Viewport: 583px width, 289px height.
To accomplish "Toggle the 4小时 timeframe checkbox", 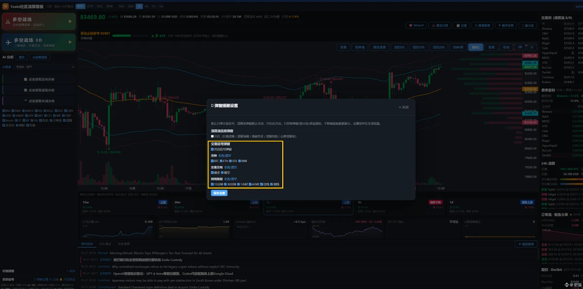I will [250, 184].
